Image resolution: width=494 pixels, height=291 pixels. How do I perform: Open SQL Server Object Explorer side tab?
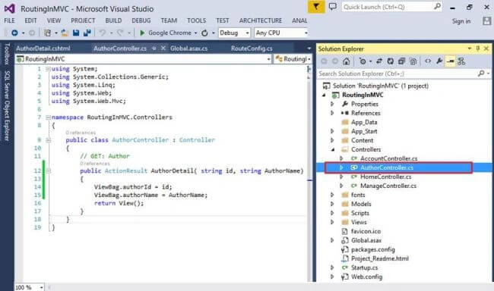pos(7,105)
